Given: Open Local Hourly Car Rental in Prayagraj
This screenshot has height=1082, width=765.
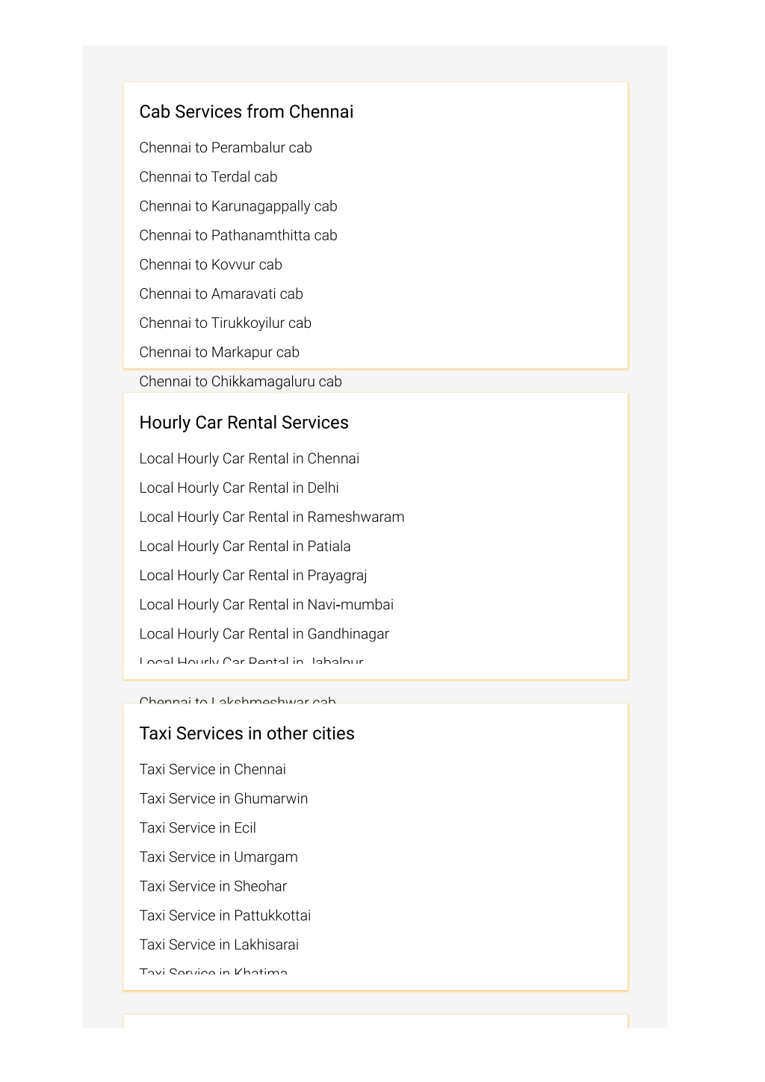Looking at the screenshot, I should [253, 575].
